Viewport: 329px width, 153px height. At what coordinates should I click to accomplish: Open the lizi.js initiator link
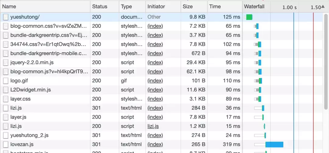tap(153, 126)
